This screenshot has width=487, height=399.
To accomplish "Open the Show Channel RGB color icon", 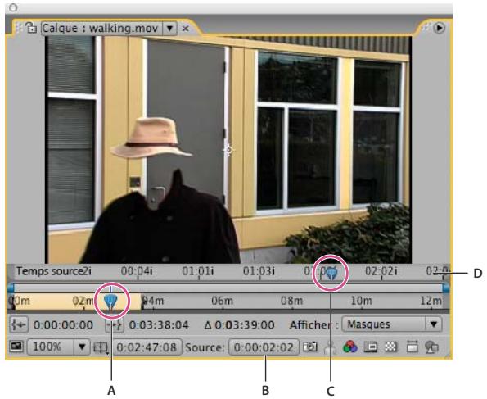I will click(x=350, y=347).
